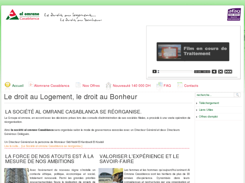Seek on the video progress bar

click(x=175, y=72)
